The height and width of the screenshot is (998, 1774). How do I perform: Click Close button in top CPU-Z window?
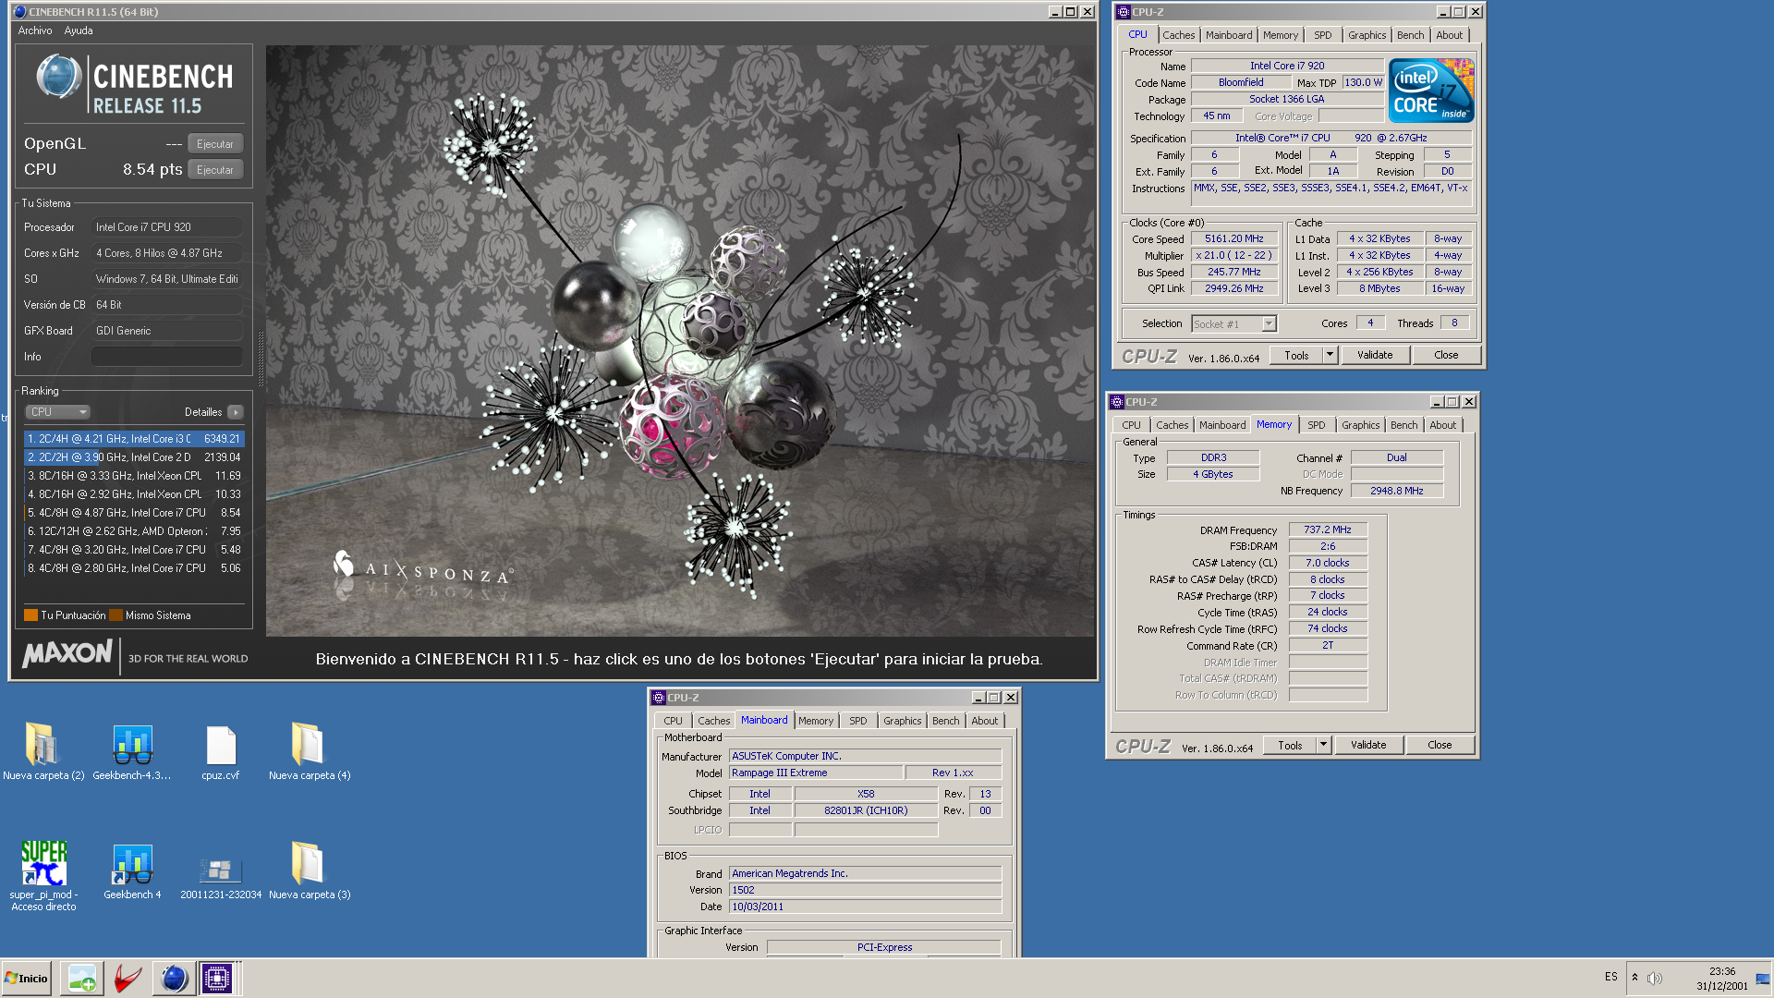click(1446, 356)
